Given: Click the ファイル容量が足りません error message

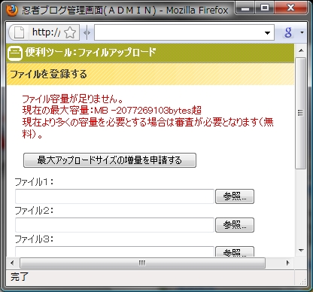Looking at the screenshot, I should coord(73,99).
